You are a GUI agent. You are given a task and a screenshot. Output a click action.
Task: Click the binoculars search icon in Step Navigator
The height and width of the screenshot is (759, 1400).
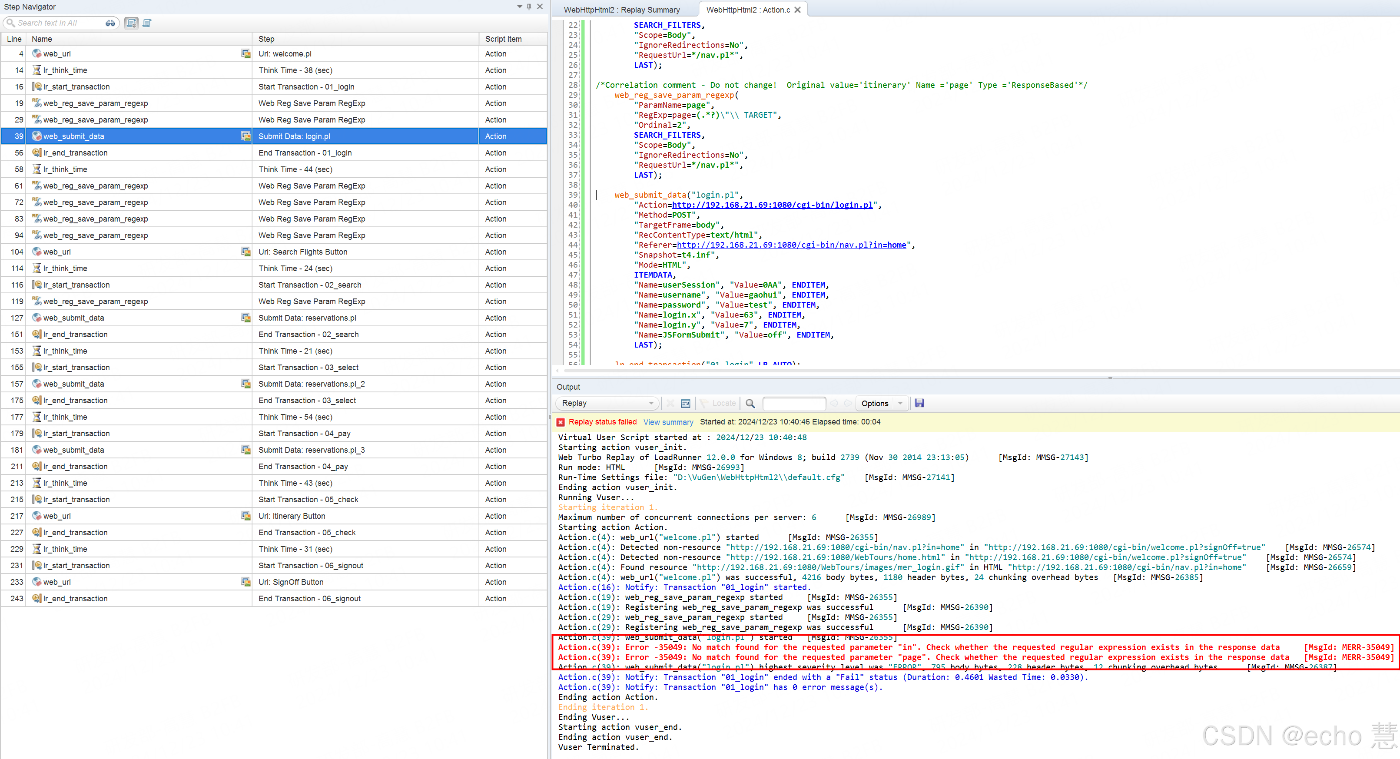pyautogui.click(x=110, y=23)
